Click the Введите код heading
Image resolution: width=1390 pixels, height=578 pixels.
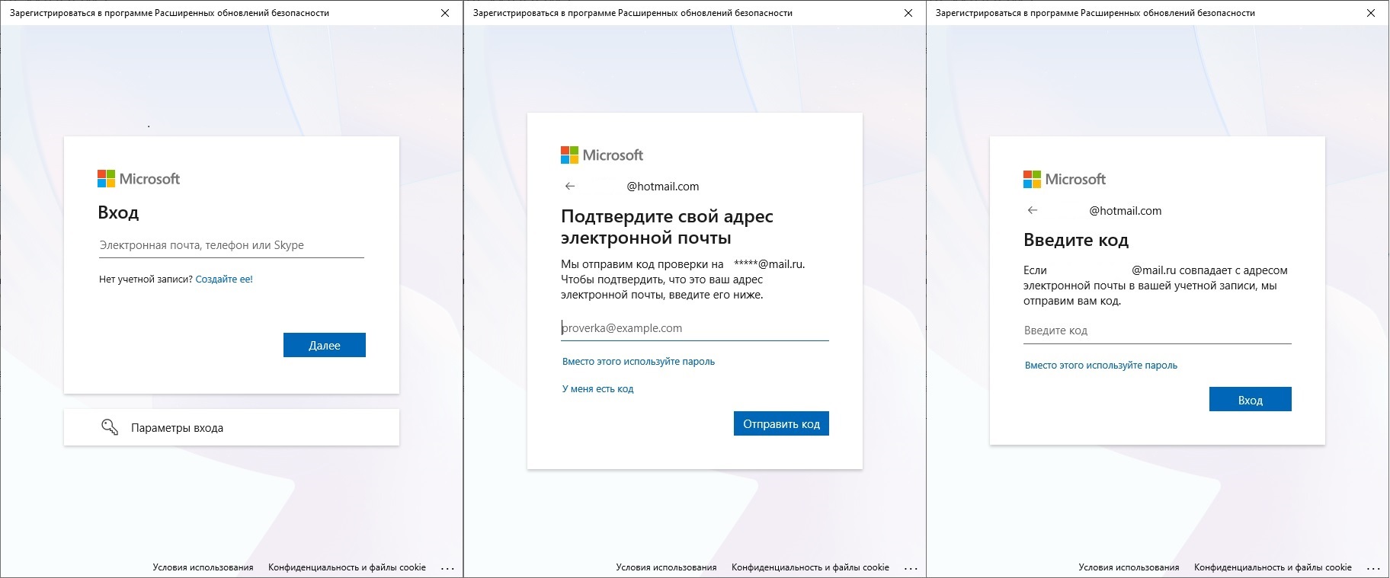pos(1076,241)
